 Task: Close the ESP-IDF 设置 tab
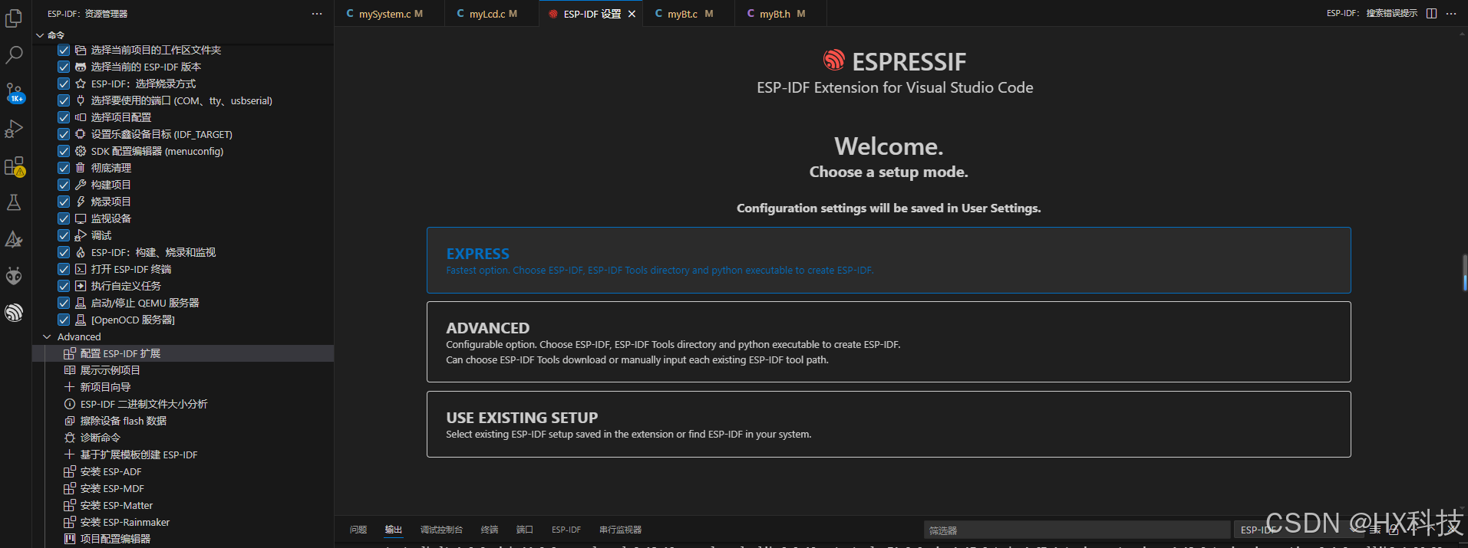632,14
